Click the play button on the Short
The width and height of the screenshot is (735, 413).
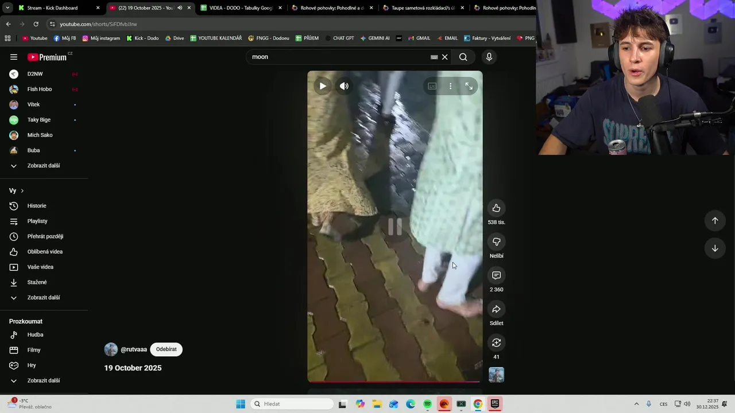click(323, 86)
